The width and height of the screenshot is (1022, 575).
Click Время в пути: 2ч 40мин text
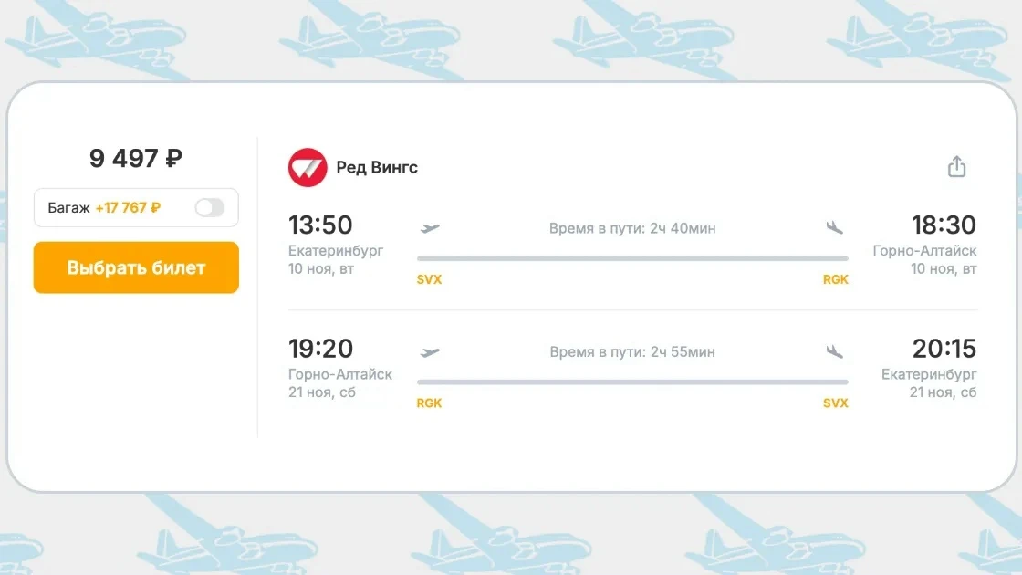pyautogui.click(x=632, y=228)
